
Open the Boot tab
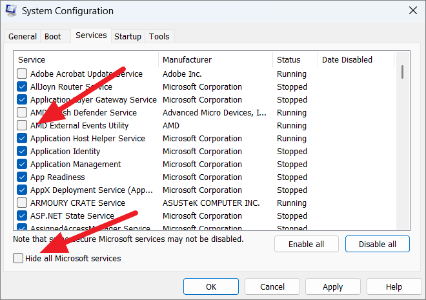tap(53, 37)
